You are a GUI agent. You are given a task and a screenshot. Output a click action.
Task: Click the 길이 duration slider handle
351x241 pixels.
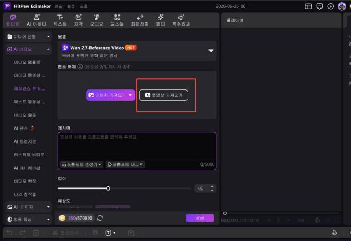pos(108,189)
